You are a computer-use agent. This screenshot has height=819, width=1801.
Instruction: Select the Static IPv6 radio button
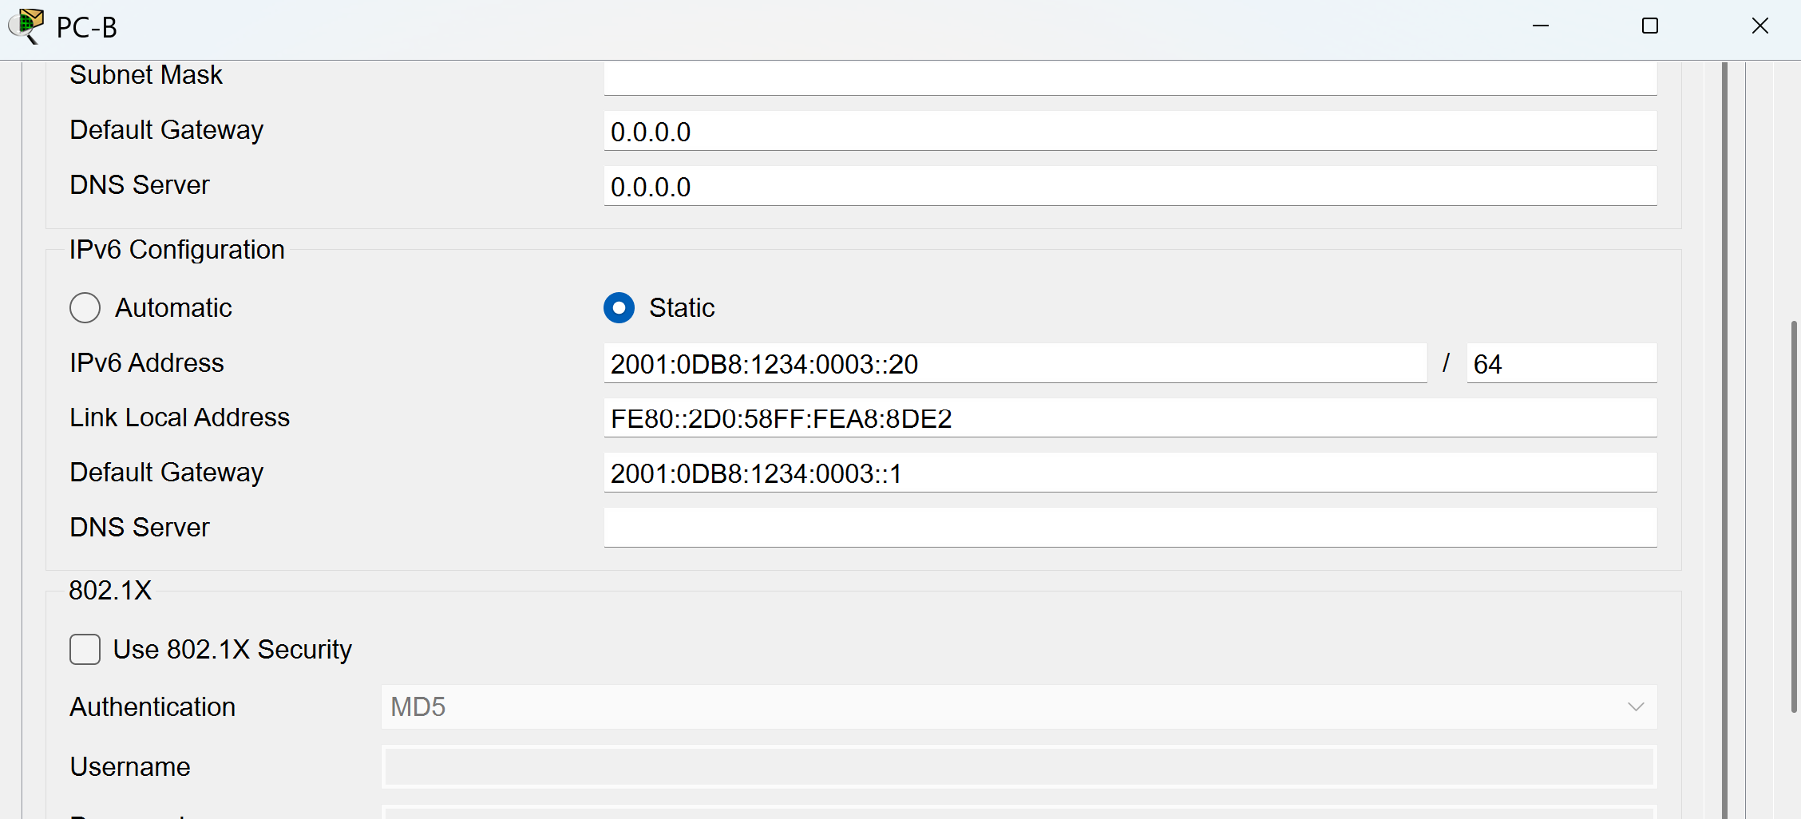point(619,308)
